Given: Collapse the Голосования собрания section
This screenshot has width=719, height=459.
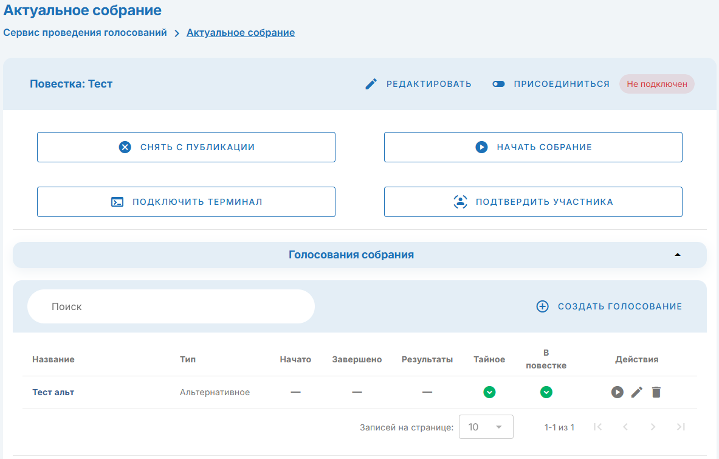Looking at the screenshot, I should tap(678, 255).
